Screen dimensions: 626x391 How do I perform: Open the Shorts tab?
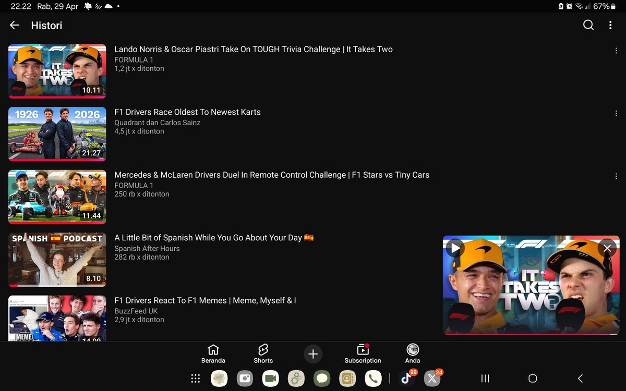(263, 353)
